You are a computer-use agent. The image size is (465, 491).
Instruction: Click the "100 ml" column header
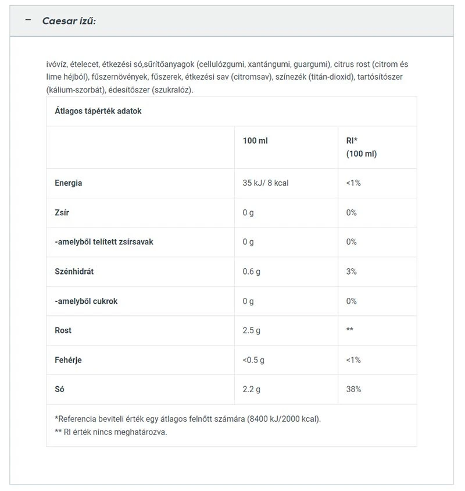(x=255, y=141)
